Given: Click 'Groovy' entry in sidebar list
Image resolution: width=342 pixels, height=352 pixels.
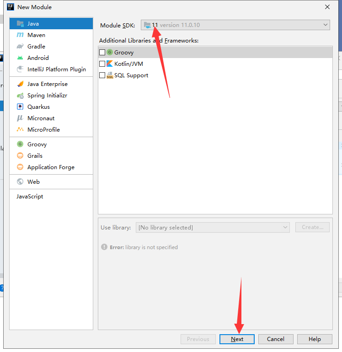Looking at the screenshot, I should (x=51, y=144).
